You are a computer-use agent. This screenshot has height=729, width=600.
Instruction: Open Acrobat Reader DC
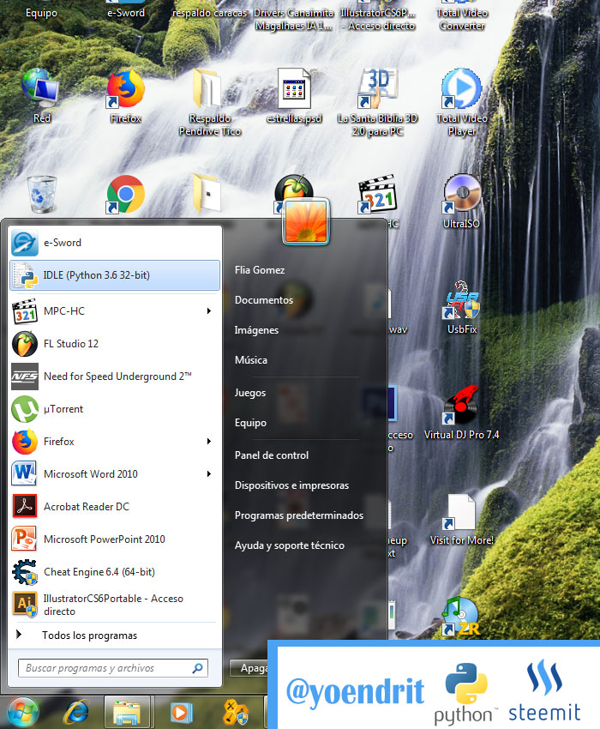click(x=114, y=506)
